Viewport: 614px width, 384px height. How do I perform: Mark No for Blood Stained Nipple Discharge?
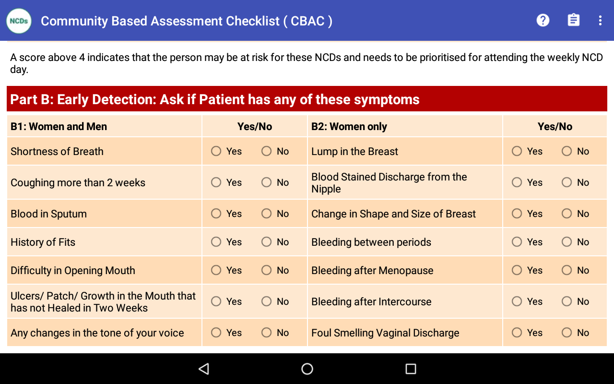pyautogui.click(x=567, y=182)
